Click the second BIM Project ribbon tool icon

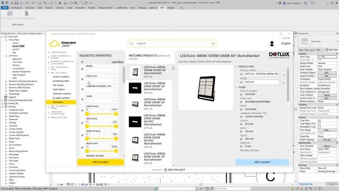[26, 14]
